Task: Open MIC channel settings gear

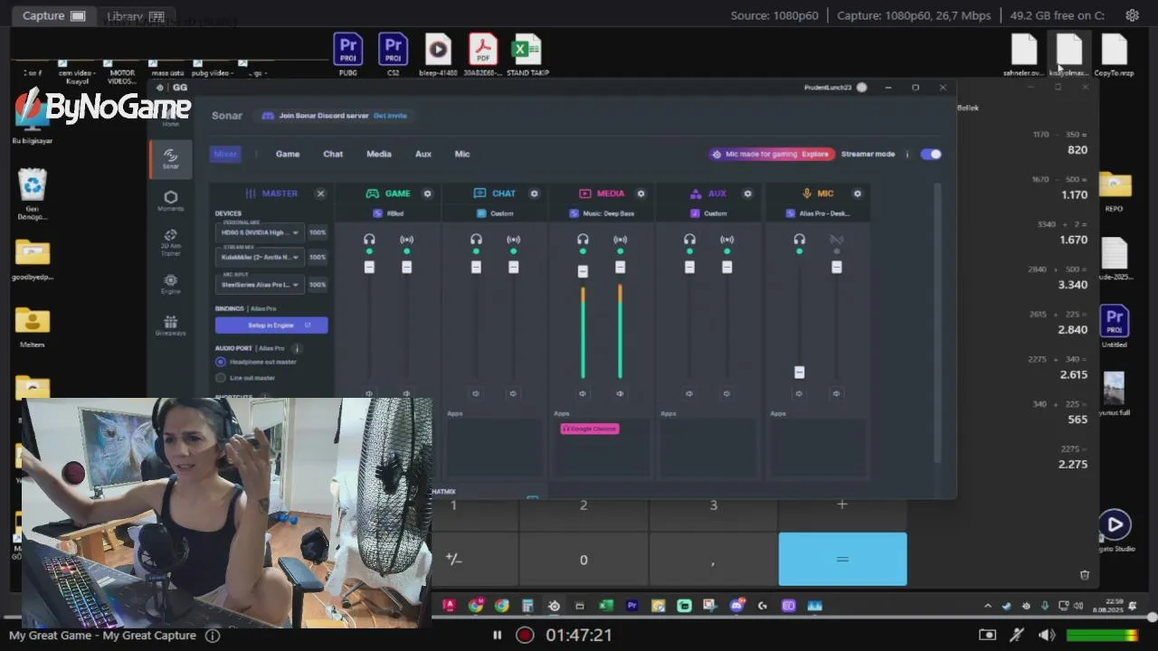Action: point(857,193)
